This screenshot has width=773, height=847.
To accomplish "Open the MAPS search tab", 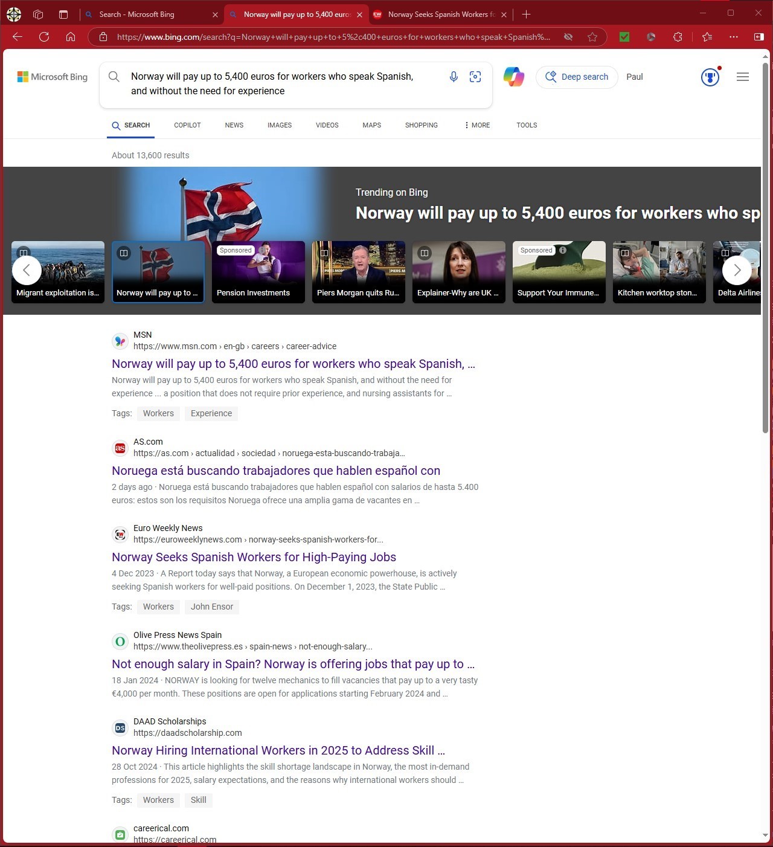I will click(372, 125).
